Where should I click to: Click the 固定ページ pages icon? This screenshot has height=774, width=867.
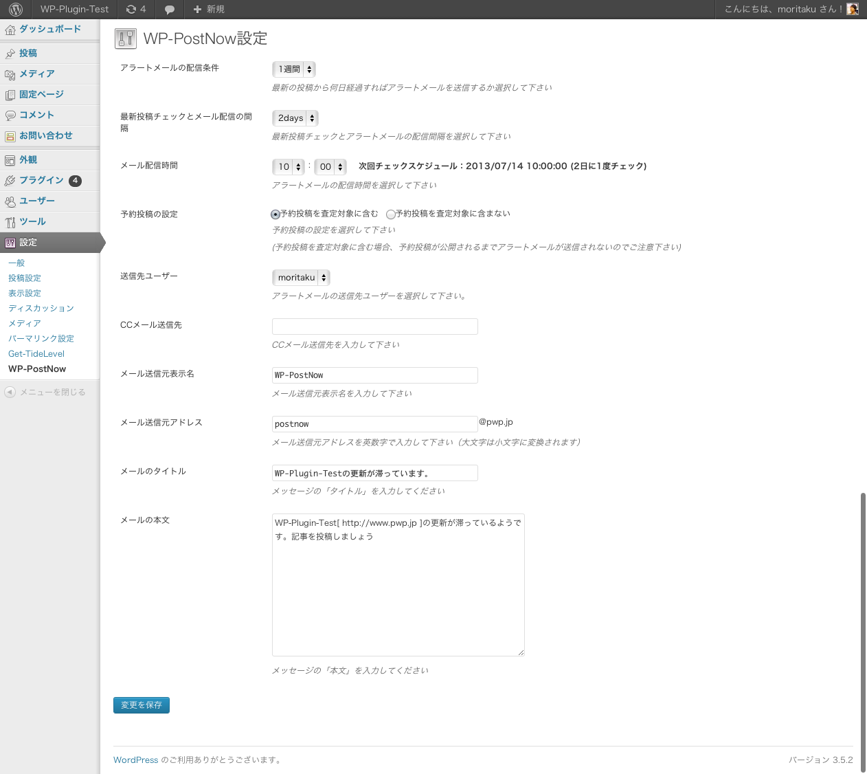(x=10, y=95)
